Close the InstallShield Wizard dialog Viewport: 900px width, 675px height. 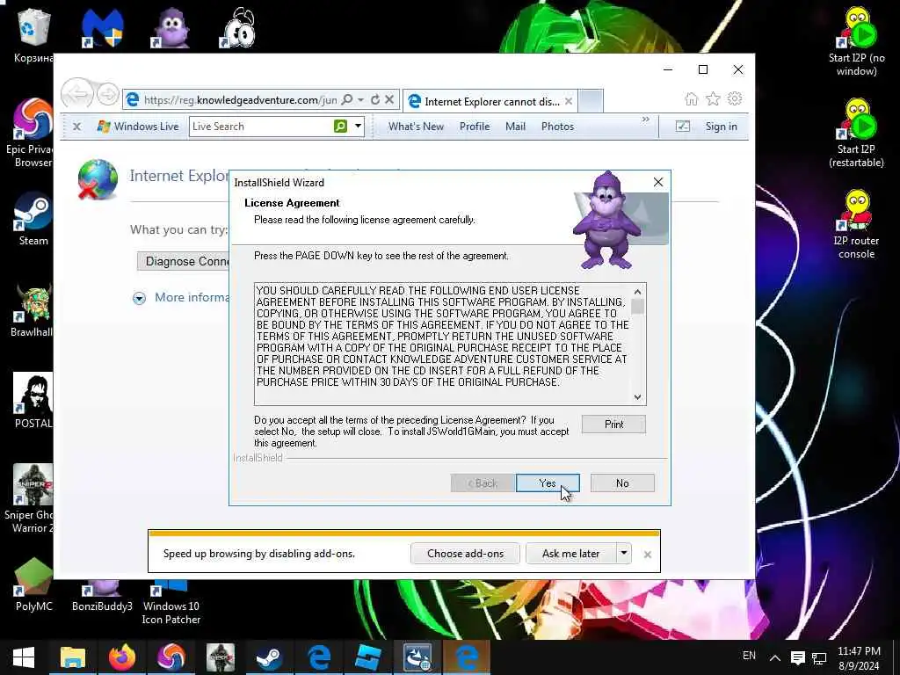(x=658, y=182)
